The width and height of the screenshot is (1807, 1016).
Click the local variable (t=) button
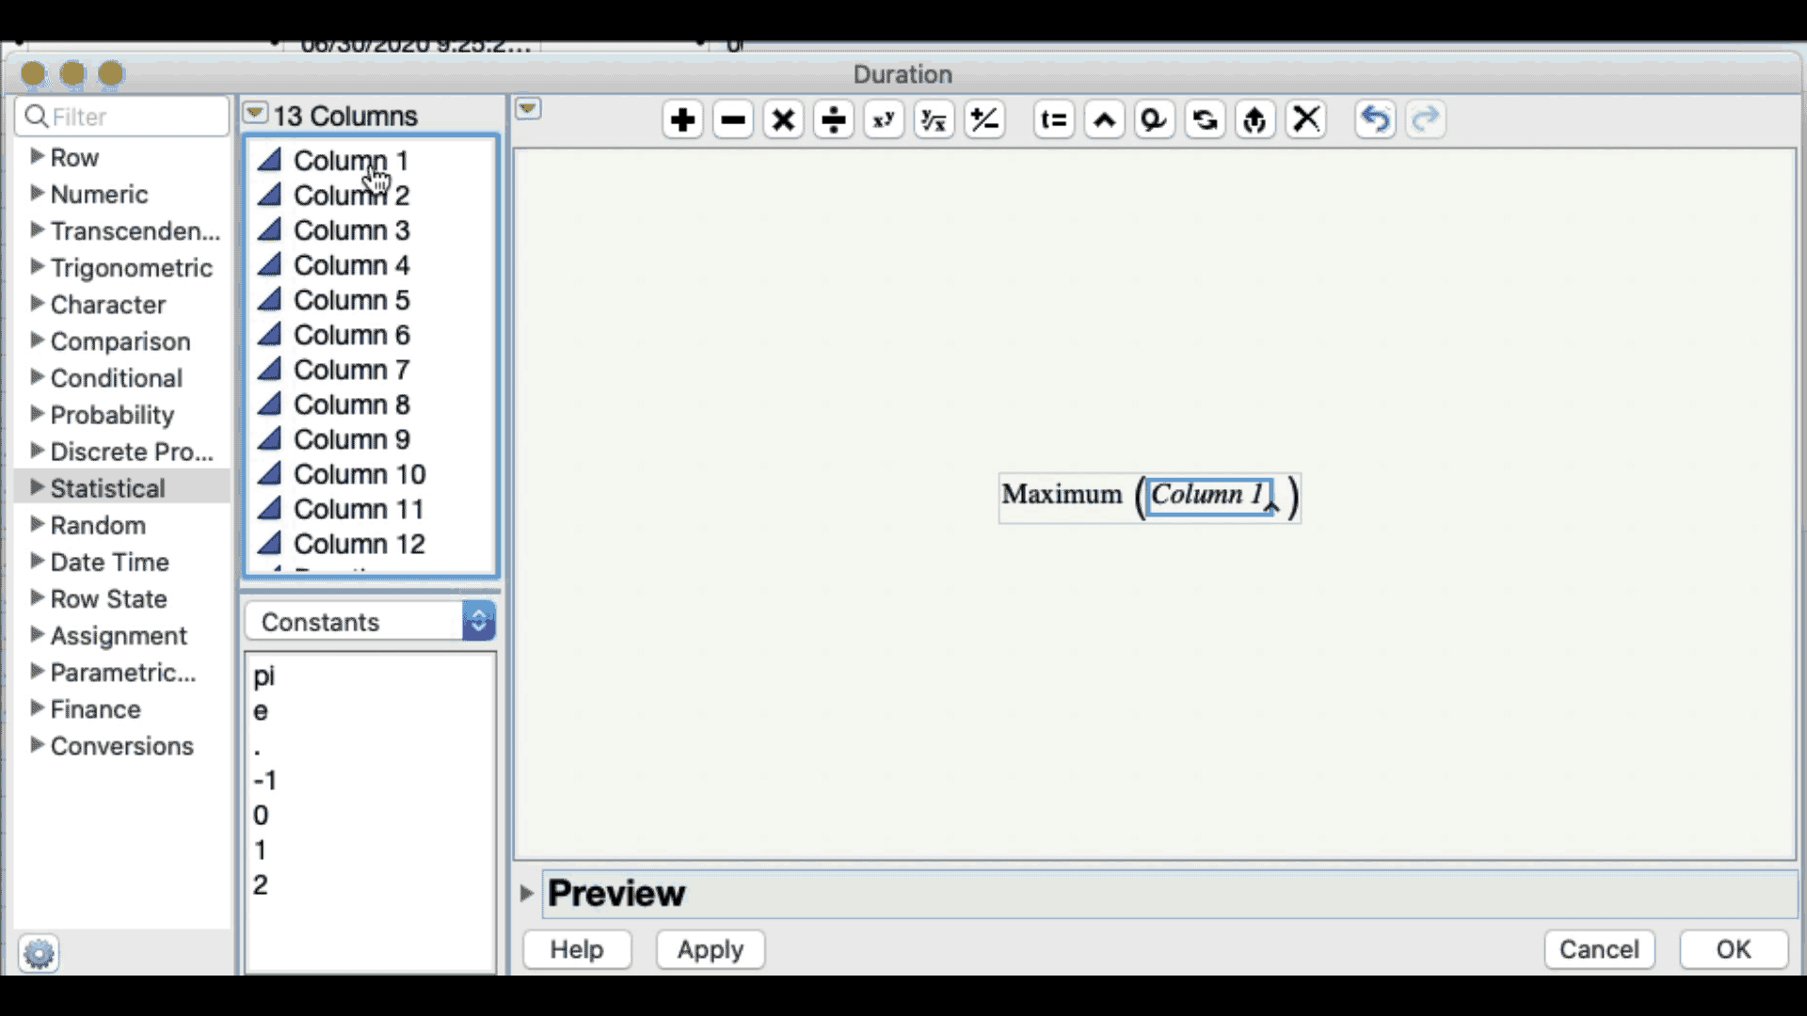[1054, 119]
